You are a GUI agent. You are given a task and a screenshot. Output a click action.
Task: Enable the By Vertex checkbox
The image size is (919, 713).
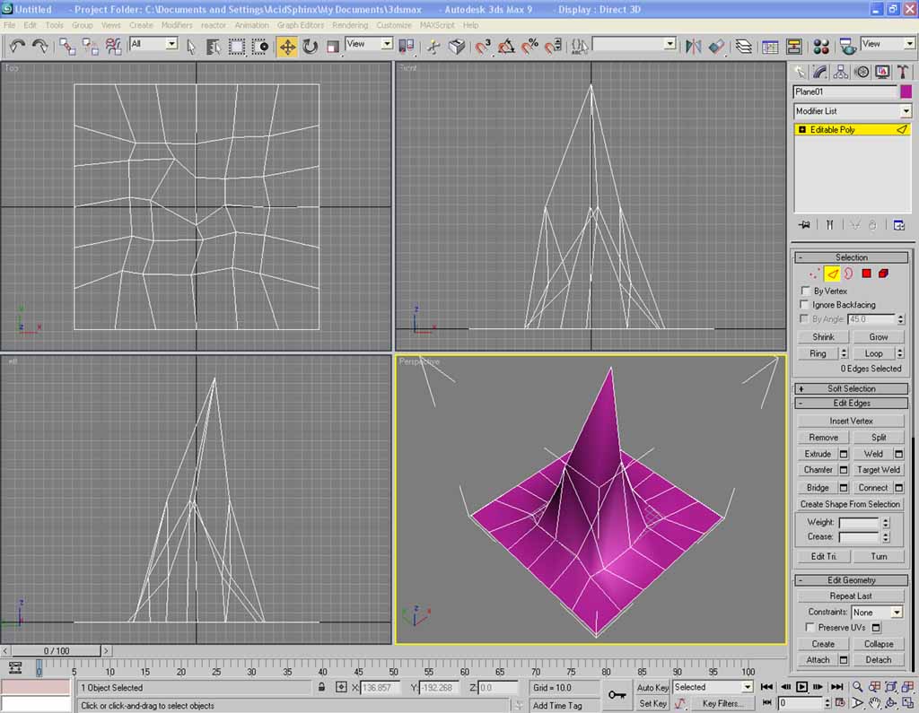[x=805, y=291]
